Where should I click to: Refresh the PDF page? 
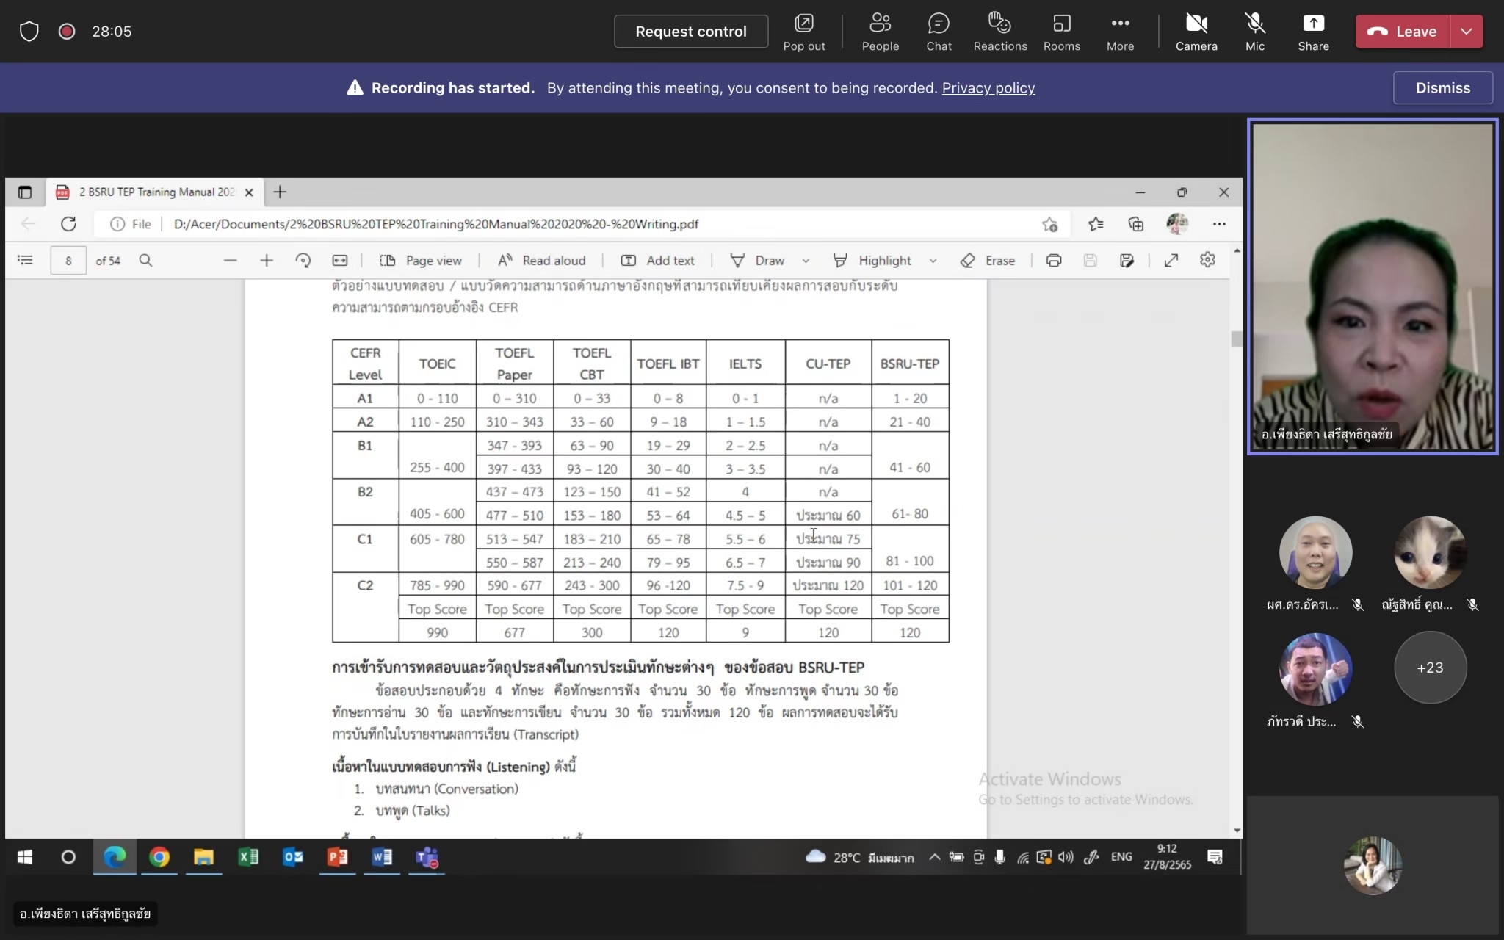tap(68, 224)
